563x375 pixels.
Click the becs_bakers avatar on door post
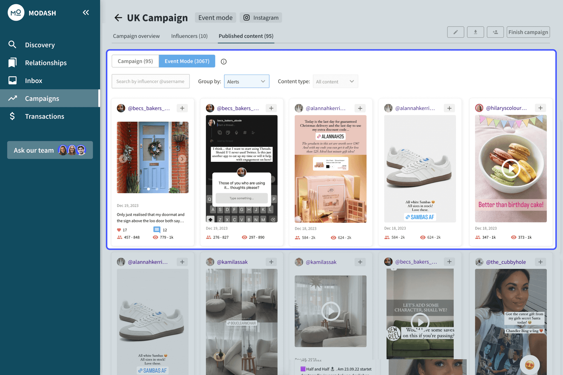point(121,108)
